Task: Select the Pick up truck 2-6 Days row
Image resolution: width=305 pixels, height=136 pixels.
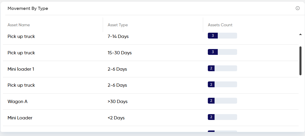Action: point(151,85)
